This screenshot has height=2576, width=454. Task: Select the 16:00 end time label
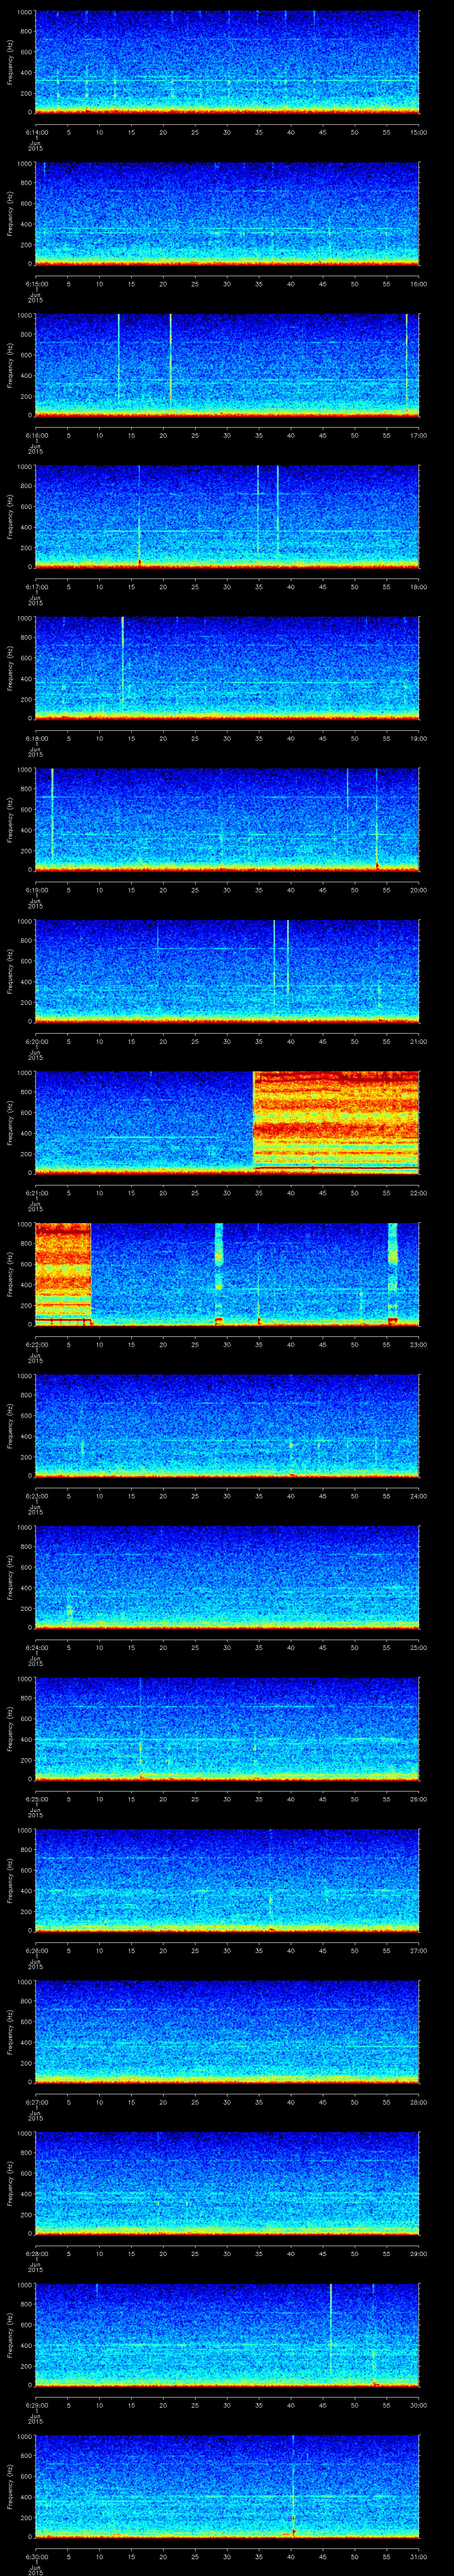(x=419, y=284)
